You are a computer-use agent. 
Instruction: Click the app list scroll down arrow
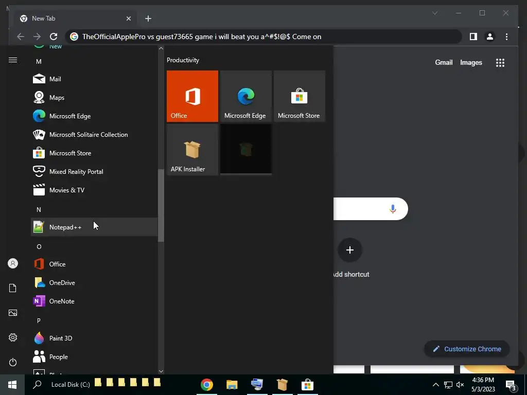pos(161,371)
